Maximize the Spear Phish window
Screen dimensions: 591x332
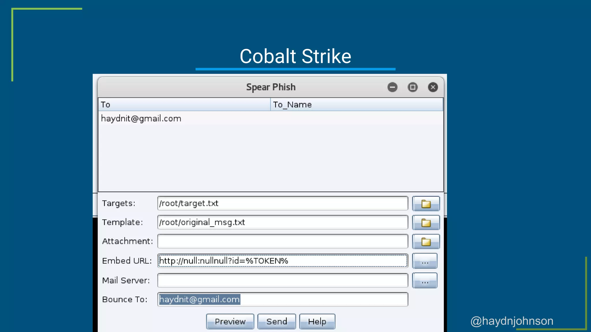(x=413, y=87)
